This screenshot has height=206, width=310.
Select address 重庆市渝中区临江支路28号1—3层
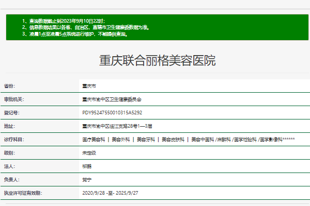click(x=117, y=126)
